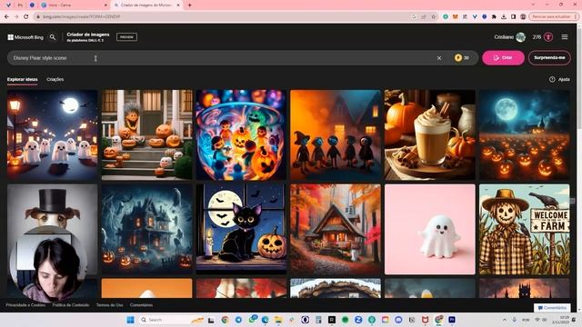Bookmark page with star icon
Screen dimensions: 582x327
pos(433,16)
